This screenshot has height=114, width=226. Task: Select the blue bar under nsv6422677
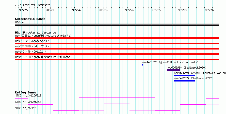tap(185, 81)
